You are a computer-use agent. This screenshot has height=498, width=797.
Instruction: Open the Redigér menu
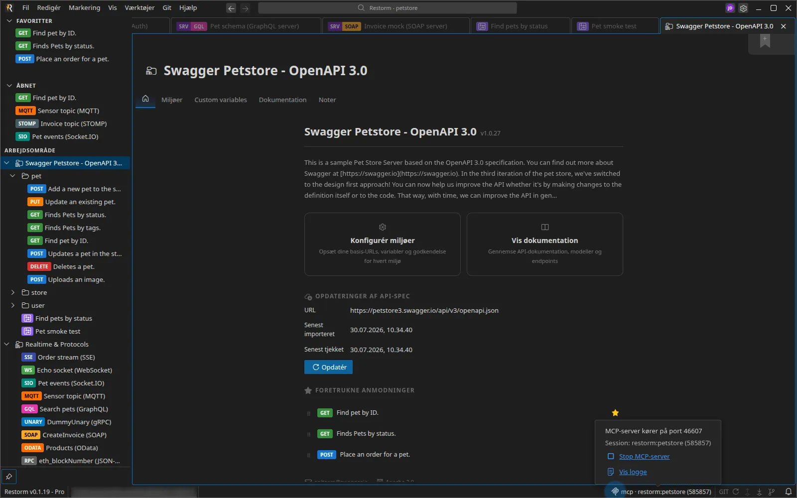(49, 8)
